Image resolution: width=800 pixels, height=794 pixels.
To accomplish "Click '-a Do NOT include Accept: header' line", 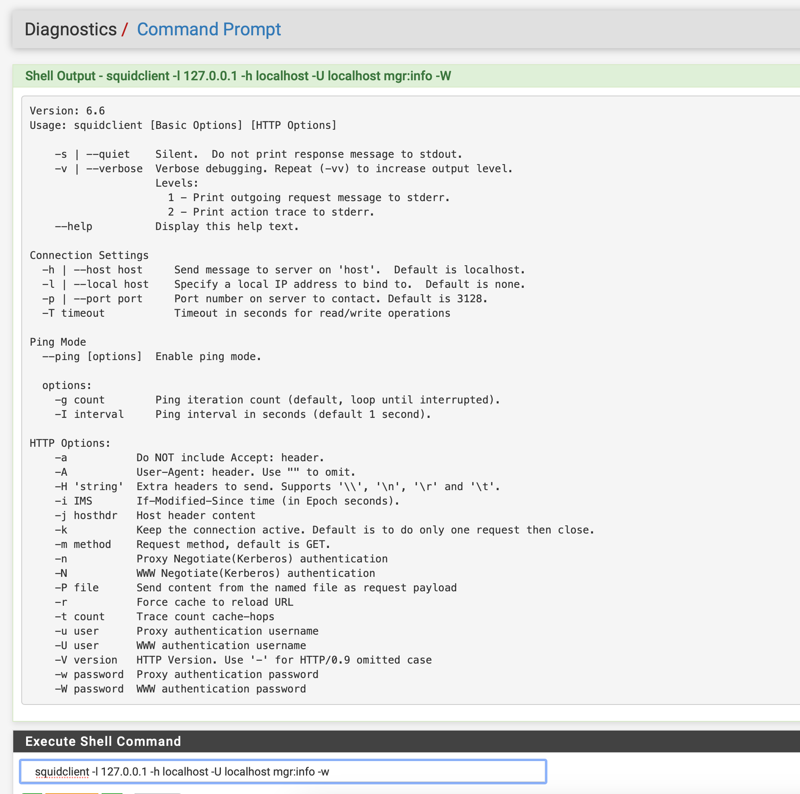I will point(189,458).
